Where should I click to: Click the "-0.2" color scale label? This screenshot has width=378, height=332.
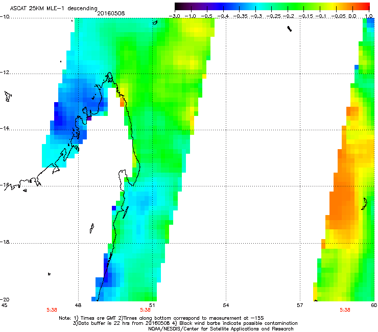[289, 16]
